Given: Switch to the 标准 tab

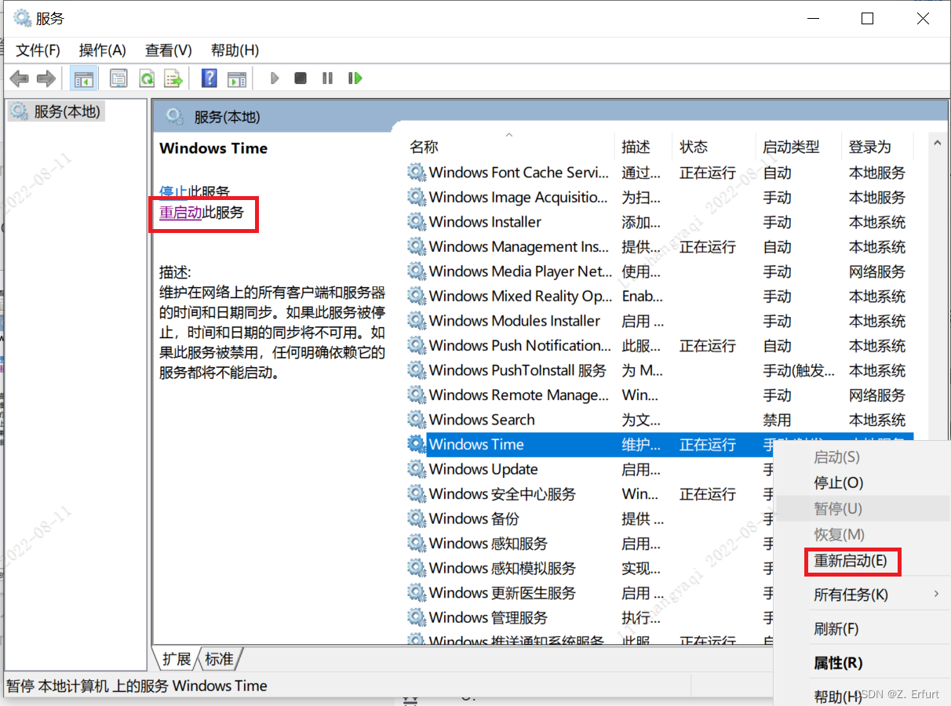Looking at the screenshot, I should [219, 659].
